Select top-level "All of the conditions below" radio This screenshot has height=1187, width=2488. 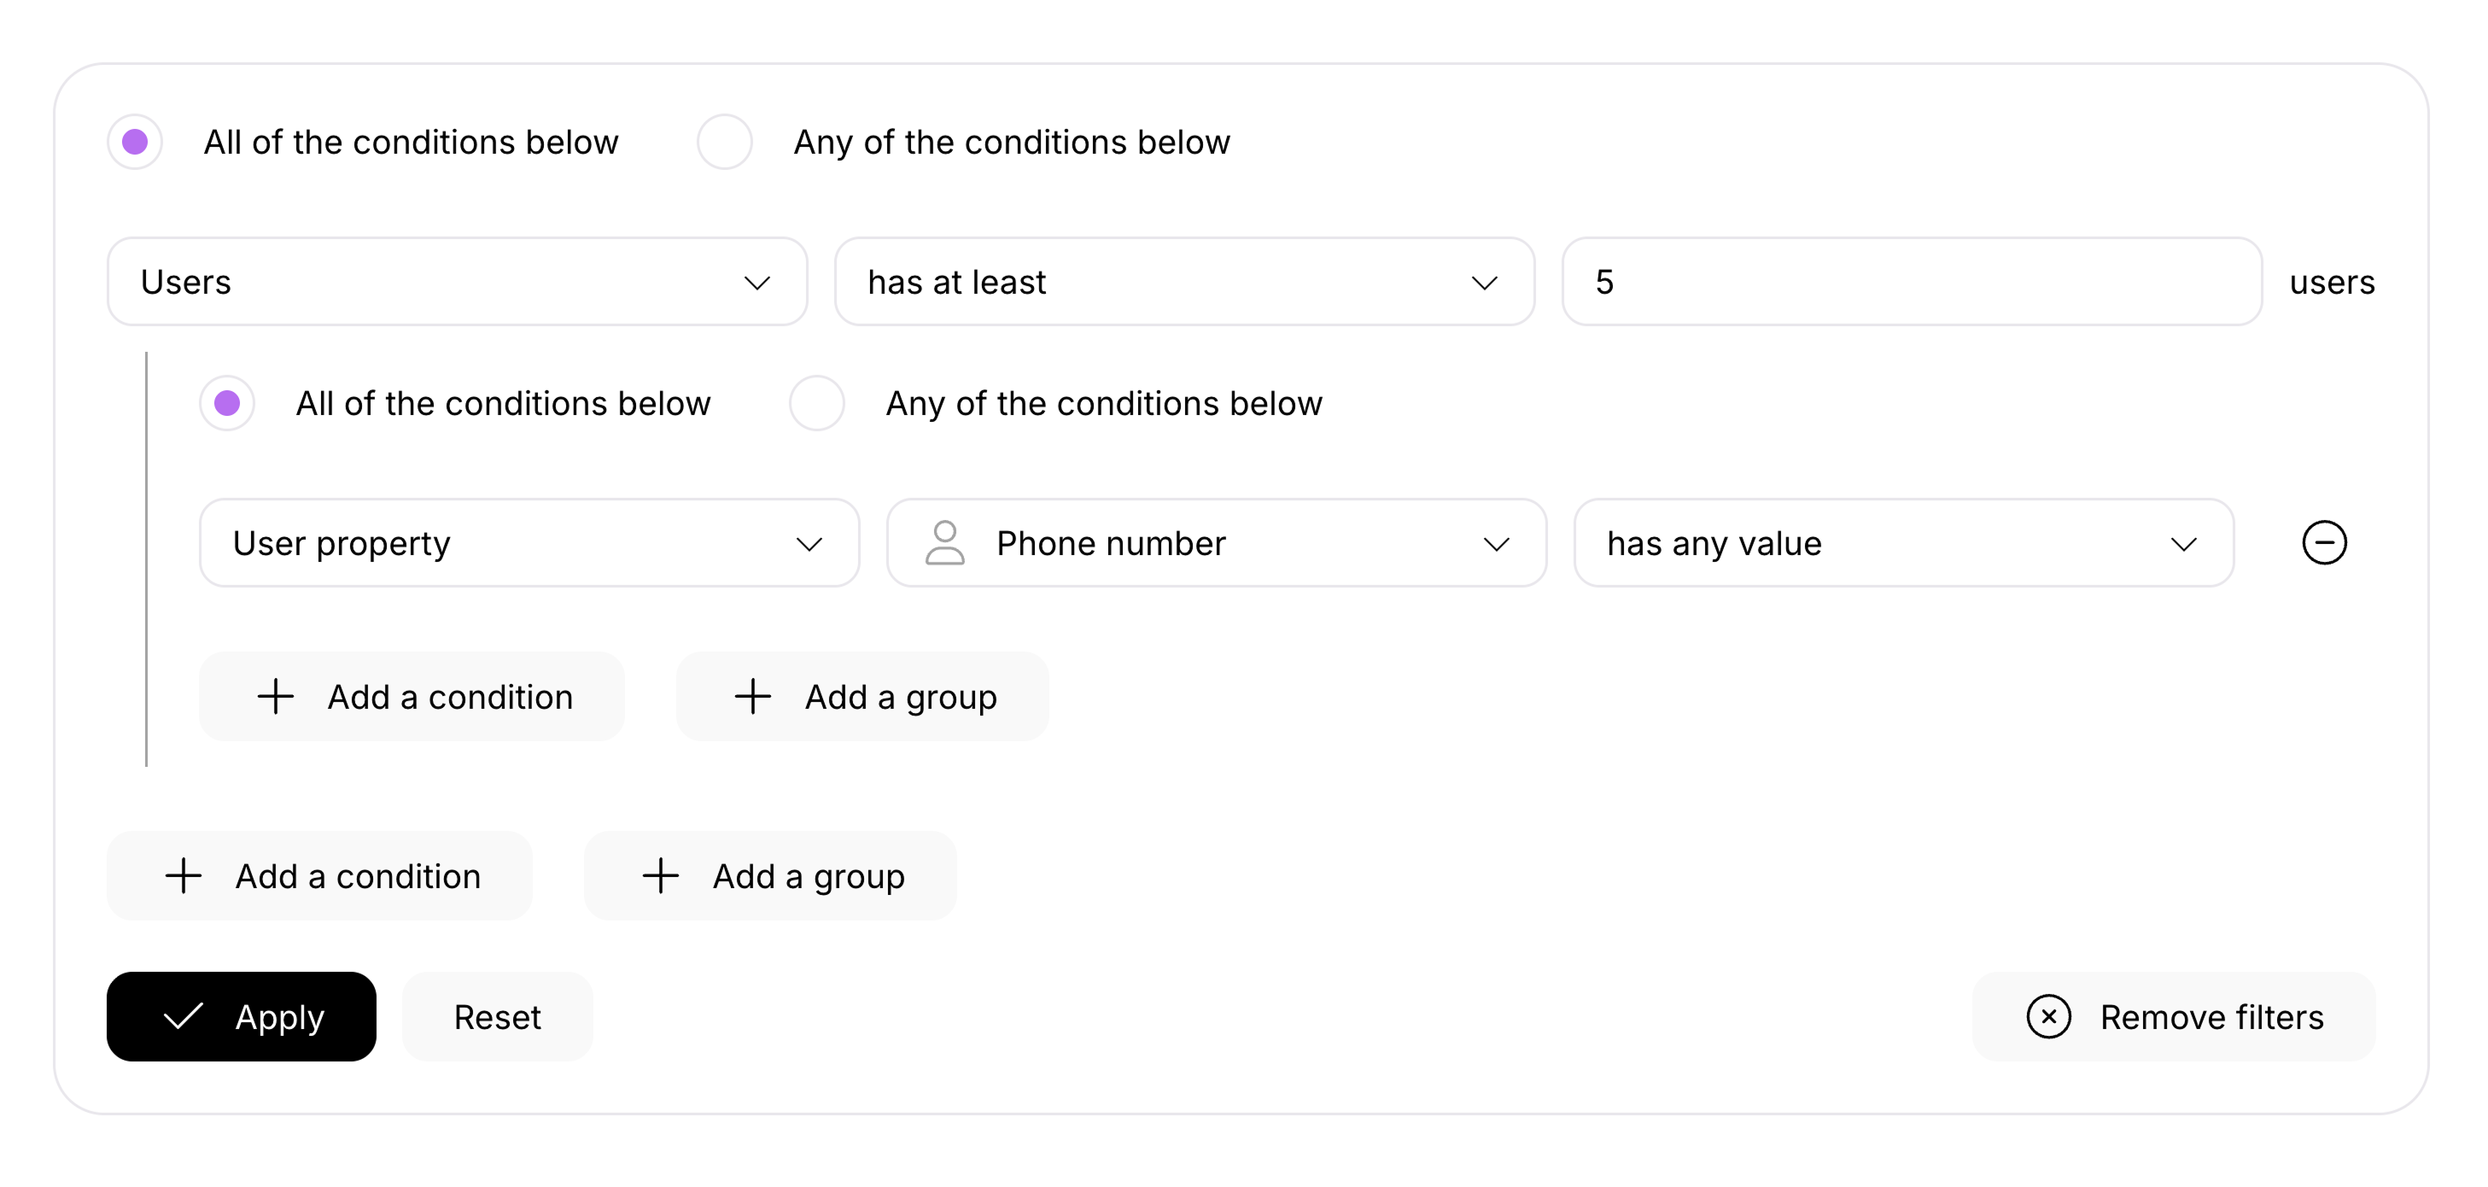pyautogui.click(x=135, y=142)
